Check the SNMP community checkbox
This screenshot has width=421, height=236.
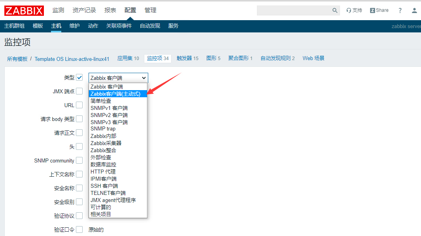(x=79, y=160)
